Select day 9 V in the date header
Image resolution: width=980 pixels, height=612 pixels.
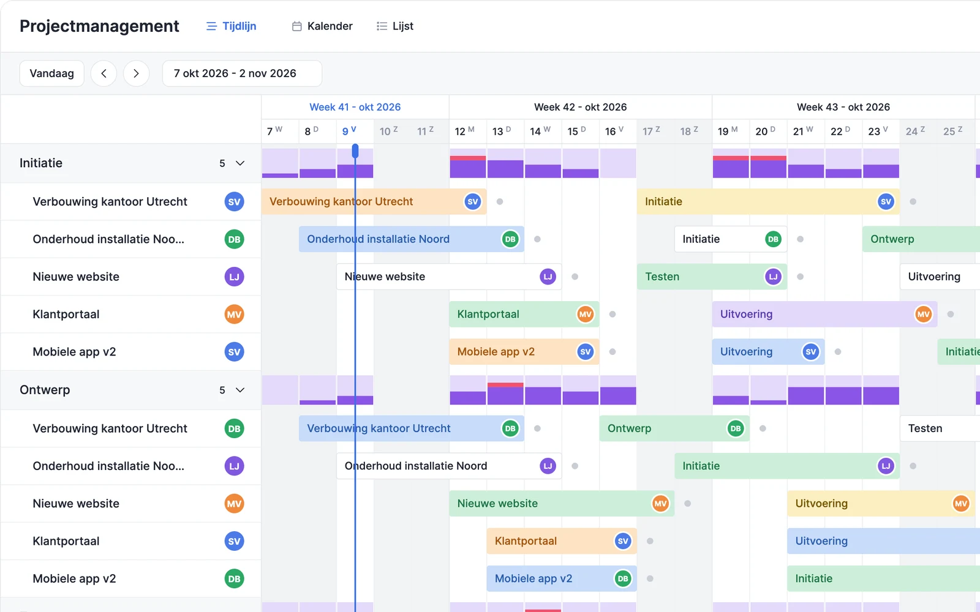(355, 132)
